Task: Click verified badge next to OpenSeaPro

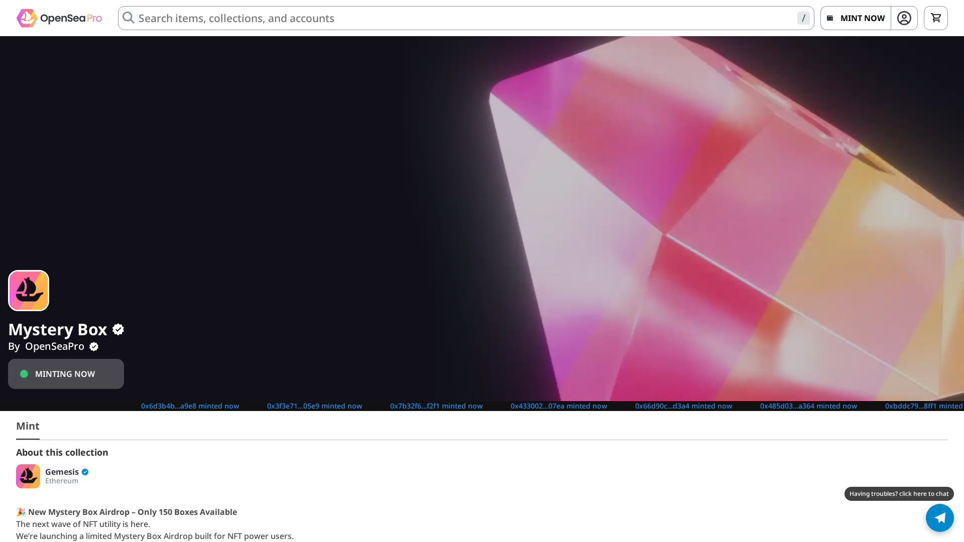Action: (94, 347)
